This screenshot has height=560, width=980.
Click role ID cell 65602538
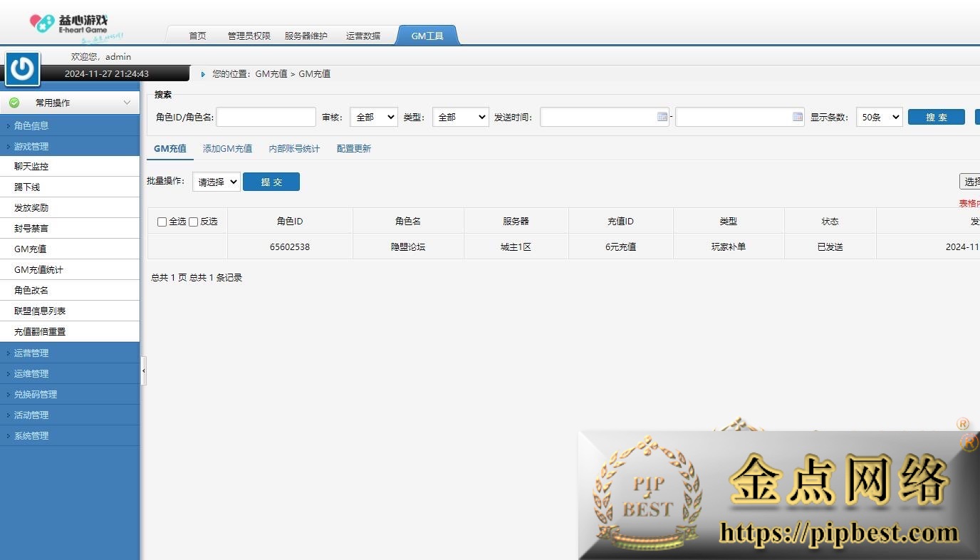tap(290, 247)
